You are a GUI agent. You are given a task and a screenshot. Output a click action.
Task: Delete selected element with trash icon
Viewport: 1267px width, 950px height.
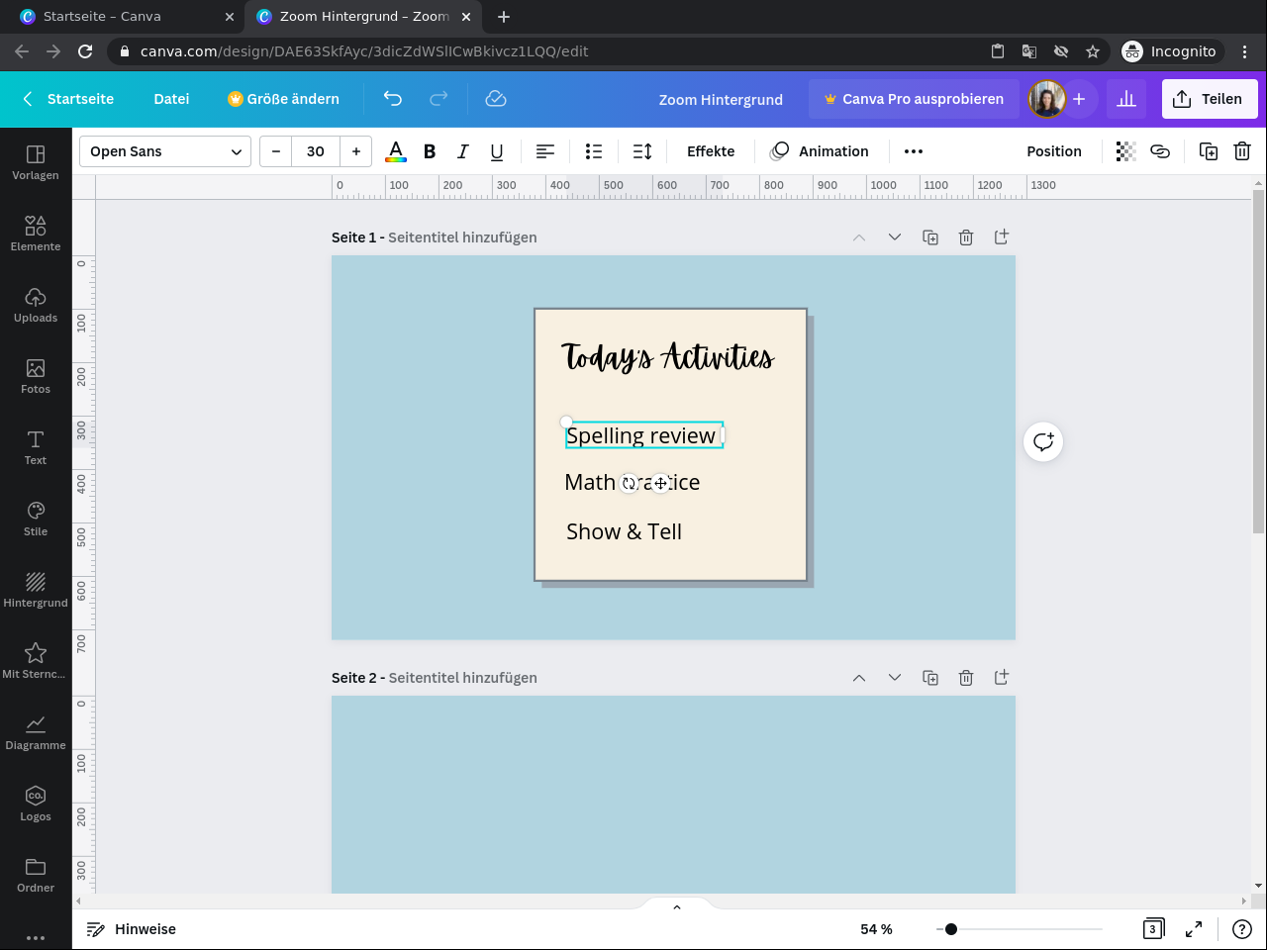pos(1242,151)
